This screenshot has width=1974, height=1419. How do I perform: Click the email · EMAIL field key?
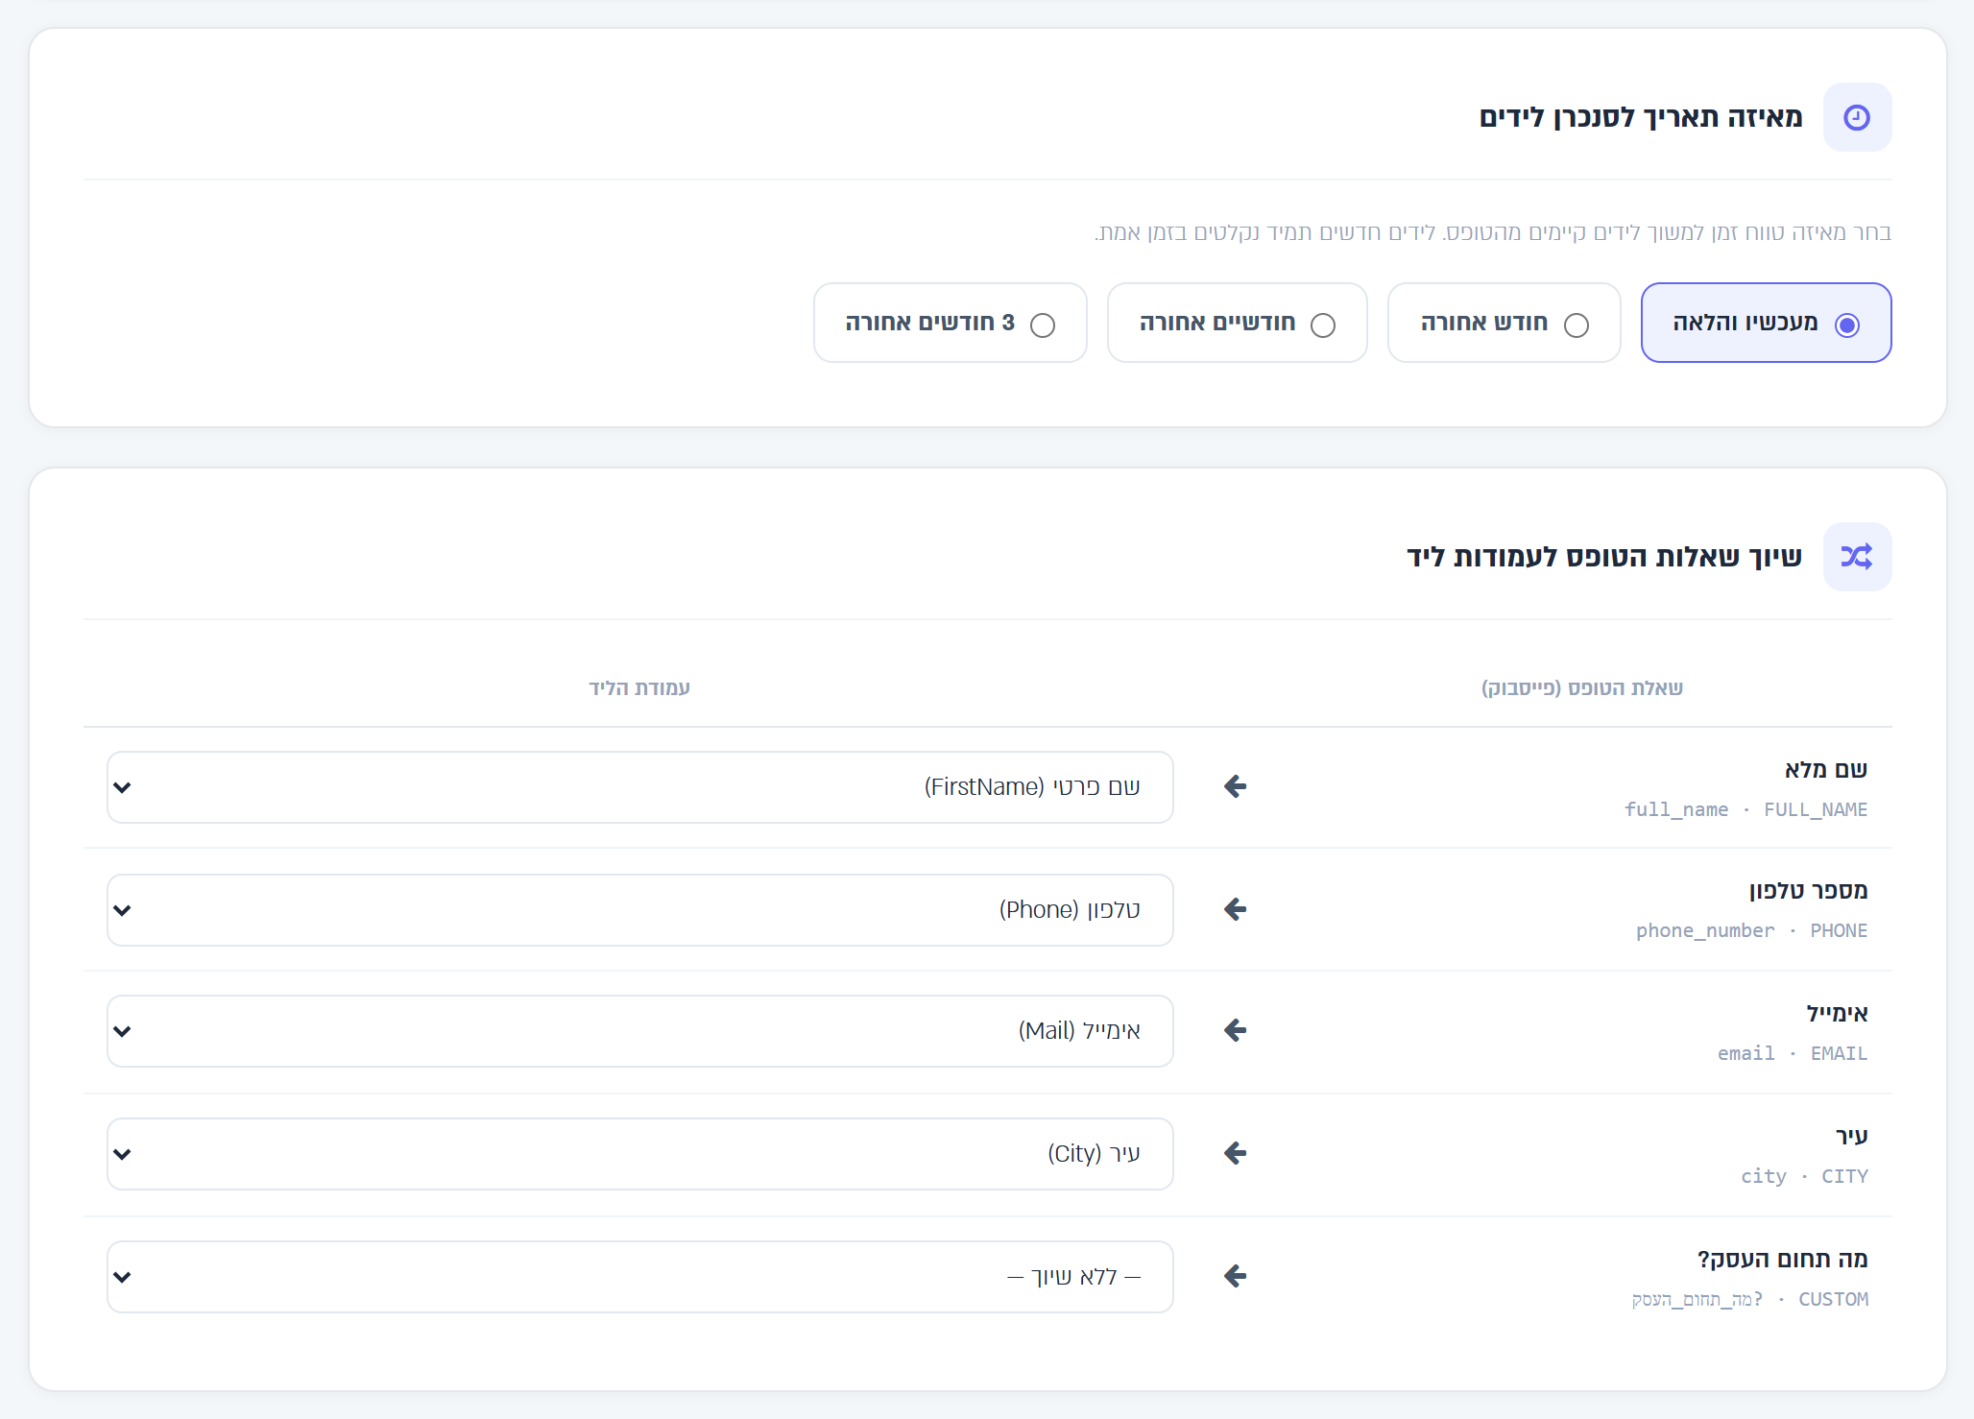tap(1793, 1053)
